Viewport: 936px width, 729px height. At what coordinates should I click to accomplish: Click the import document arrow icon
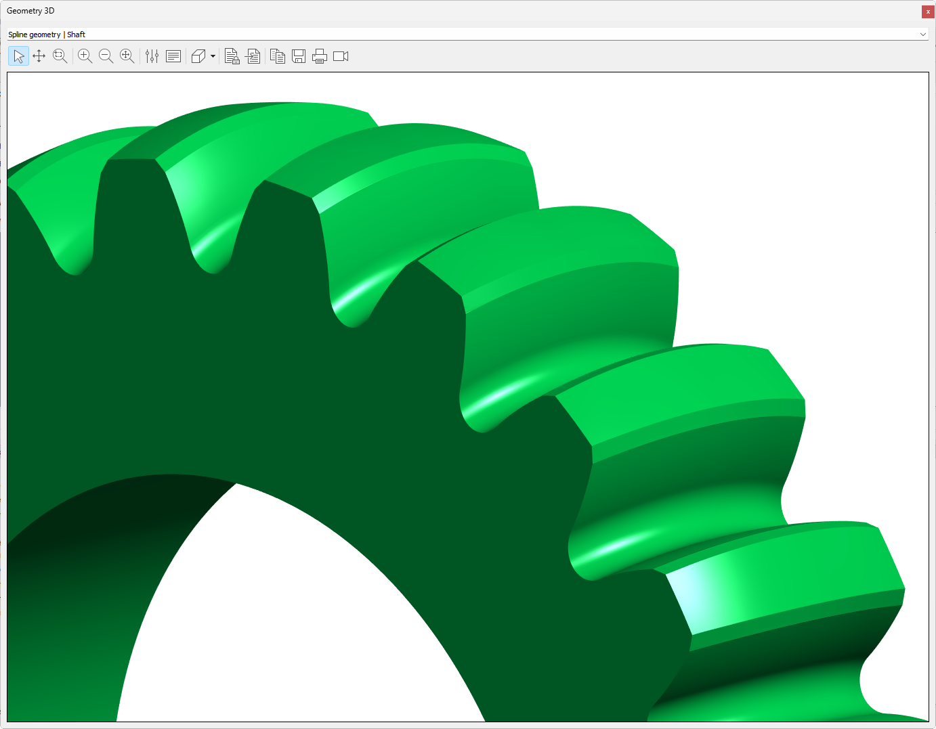pyautogui.click(x=253, y=56)
